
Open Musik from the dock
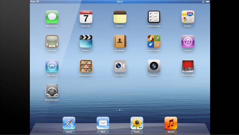pyautogui.click(x=171, y=123)
